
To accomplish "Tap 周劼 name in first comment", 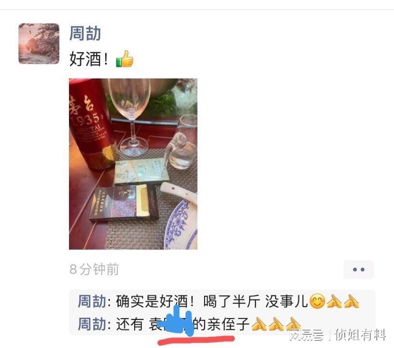I will 92,301.
